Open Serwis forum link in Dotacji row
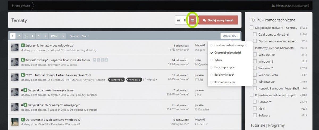 tap(73, 65)
